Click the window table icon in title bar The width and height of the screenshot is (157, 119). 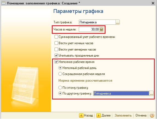[x=3, y=3]
